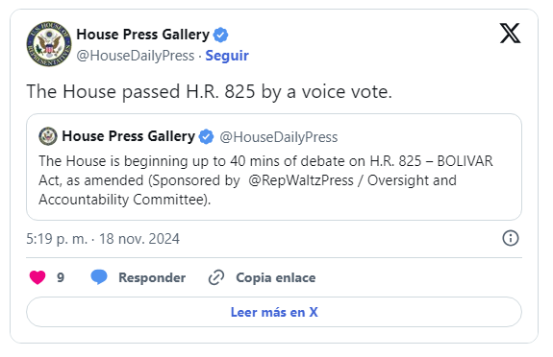The width and height of the screenshot is (553, 357).
Task: Follow the account via the Seguir link
Action: (x=227, y=56)
